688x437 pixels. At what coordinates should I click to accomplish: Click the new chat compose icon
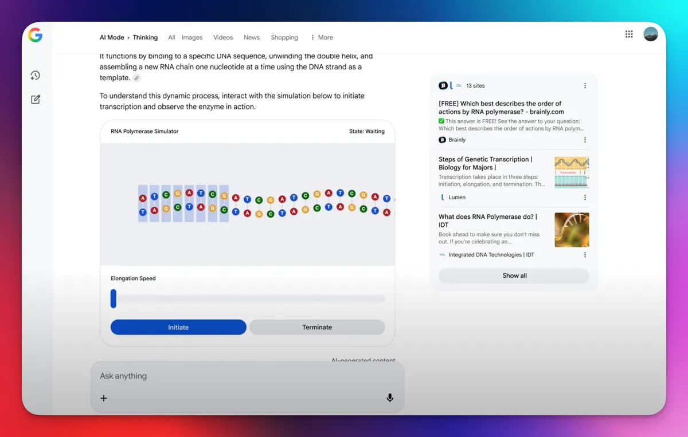pos(36,100)
